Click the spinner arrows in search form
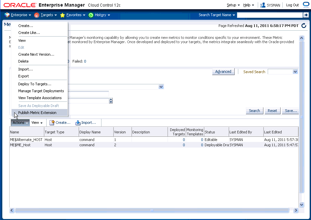311x220 pixels. tap(111, 100)
